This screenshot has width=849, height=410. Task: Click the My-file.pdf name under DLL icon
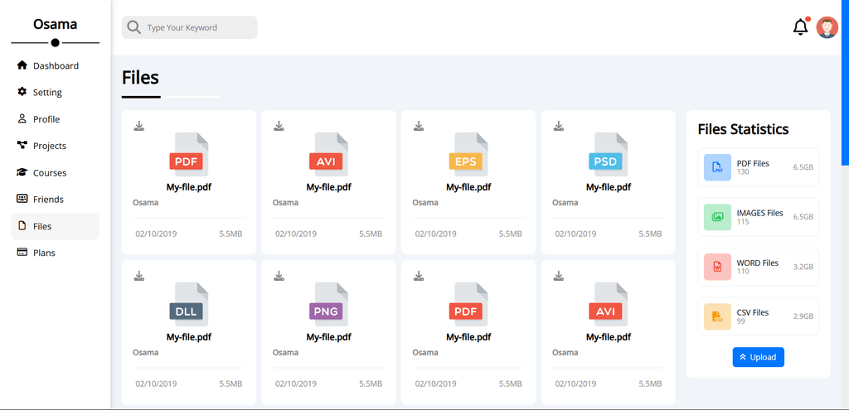[188, 337]
